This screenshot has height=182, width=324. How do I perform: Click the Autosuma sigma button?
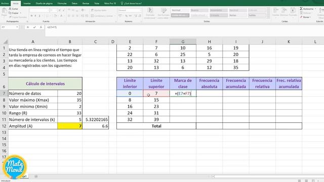pyautogui.click(x=307, y=9)
